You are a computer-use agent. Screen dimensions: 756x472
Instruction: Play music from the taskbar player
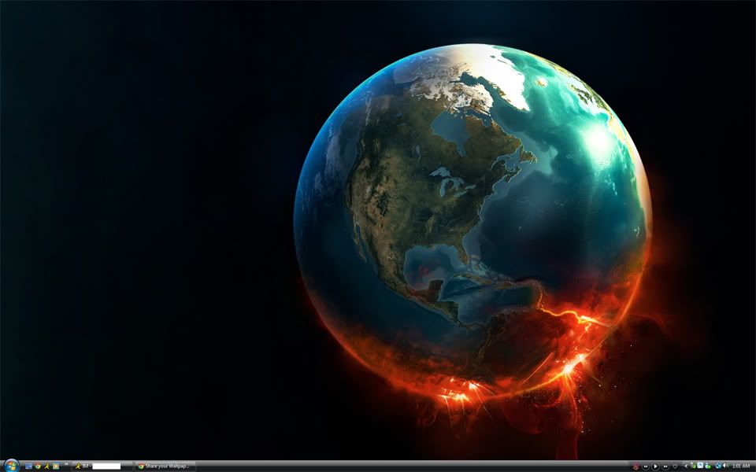pyautogui.click(x=655, y=466)
